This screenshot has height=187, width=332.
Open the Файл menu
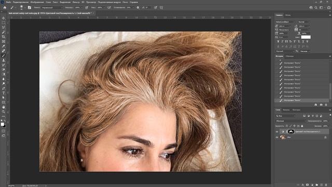point(8,2)
